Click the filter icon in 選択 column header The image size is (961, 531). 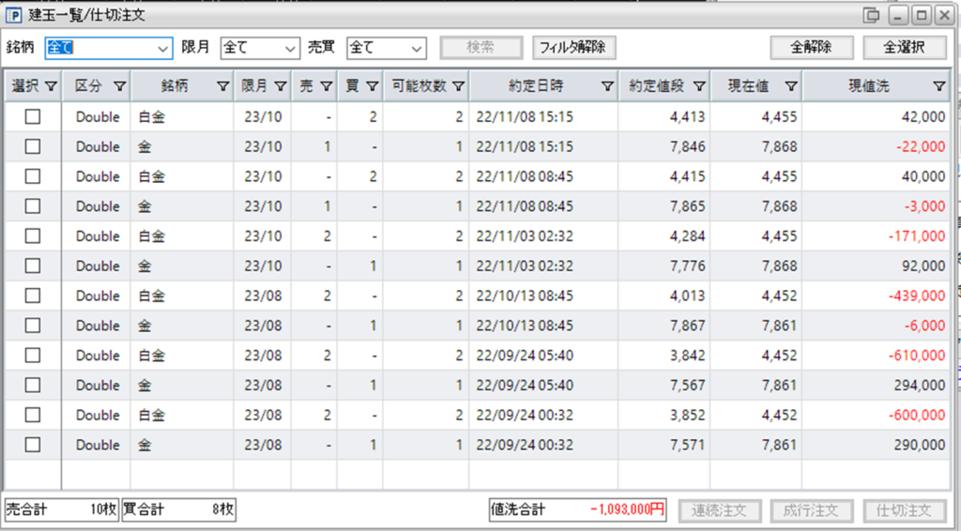51,86
